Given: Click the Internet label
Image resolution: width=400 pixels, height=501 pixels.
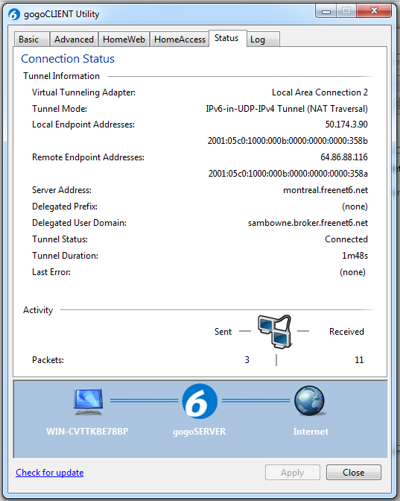Looking at the screenshot, I should tap(311, 432).
